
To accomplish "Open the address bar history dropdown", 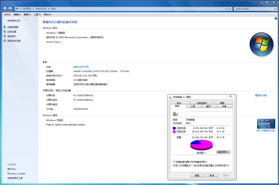I will tap(226, 9).
